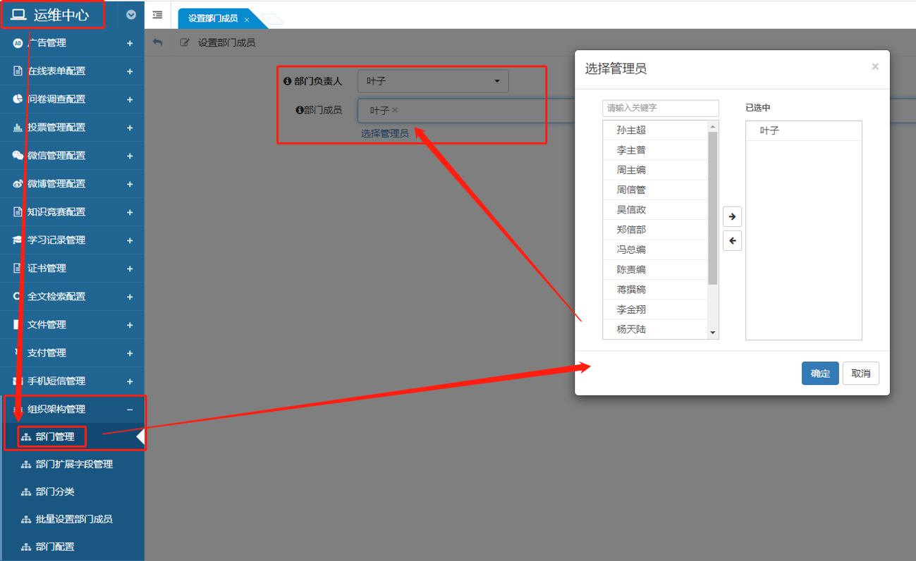The image size is (916, 561).
Task: Remove 叶子 tag from 部门成员 field
Action: click(x=395, y=110)
